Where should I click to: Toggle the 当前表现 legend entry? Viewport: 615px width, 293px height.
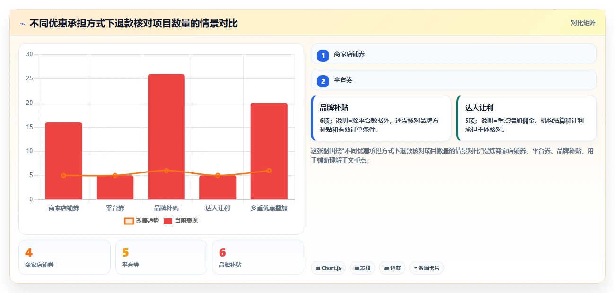[181, 221]
